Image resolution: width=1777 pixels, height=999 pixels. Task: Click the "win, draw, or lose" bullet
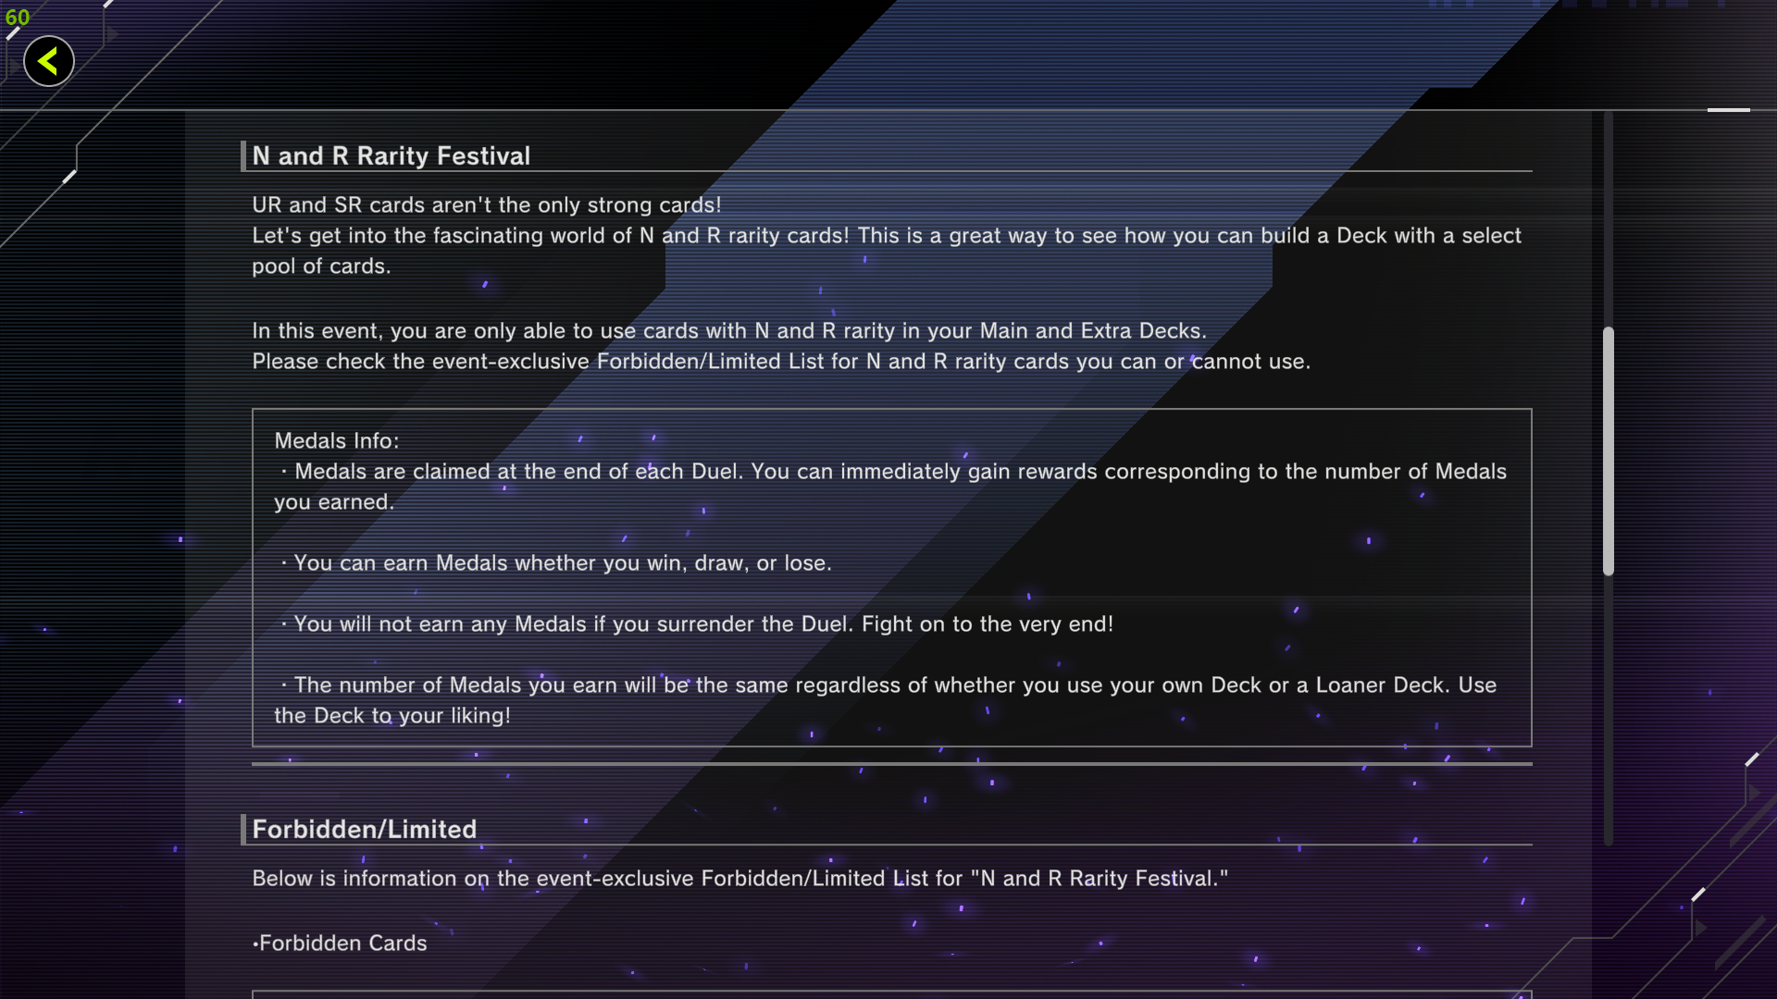(562, 562)
